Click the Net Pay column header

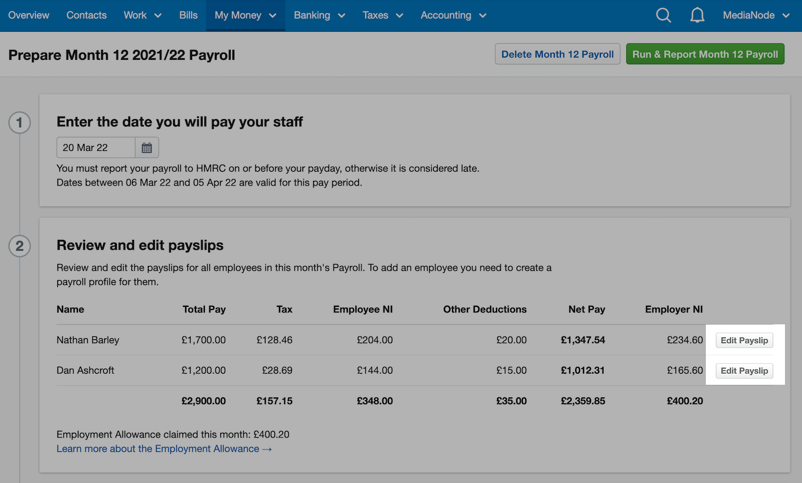(x=587, y=310)
